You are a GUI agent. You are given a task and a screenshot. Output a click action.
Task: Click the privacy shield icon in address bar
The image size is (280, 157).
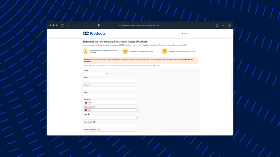tap(99, 25)
